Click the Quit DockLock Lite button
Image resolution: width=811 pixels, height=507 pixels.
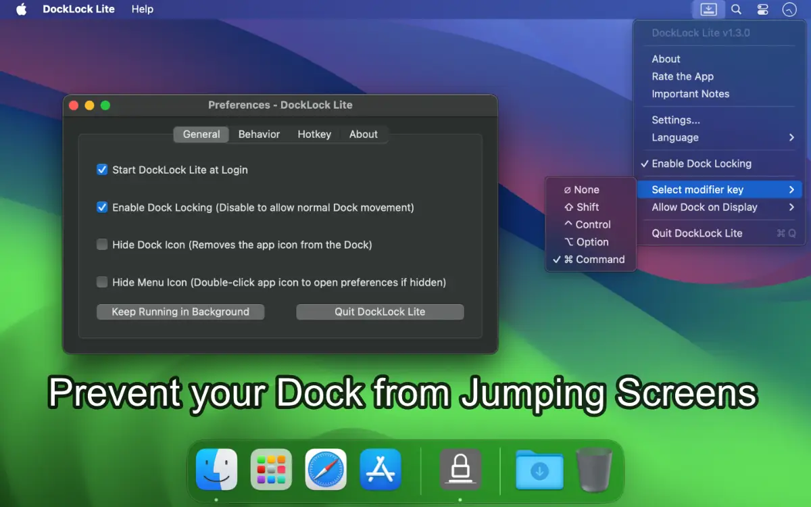(379, 312)
